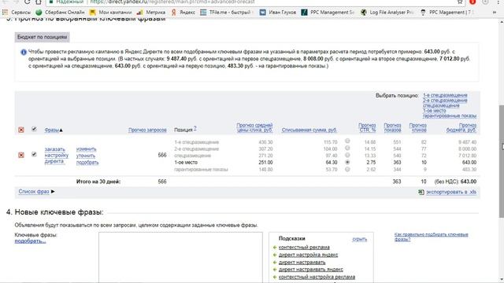Select the 2-е спецразмещение radio button

[x=347, y=148]
